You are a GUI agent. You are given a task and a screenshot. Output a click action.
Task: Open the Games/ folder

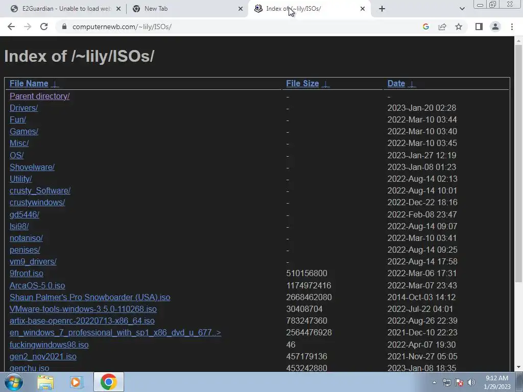(x=24, y=131)
